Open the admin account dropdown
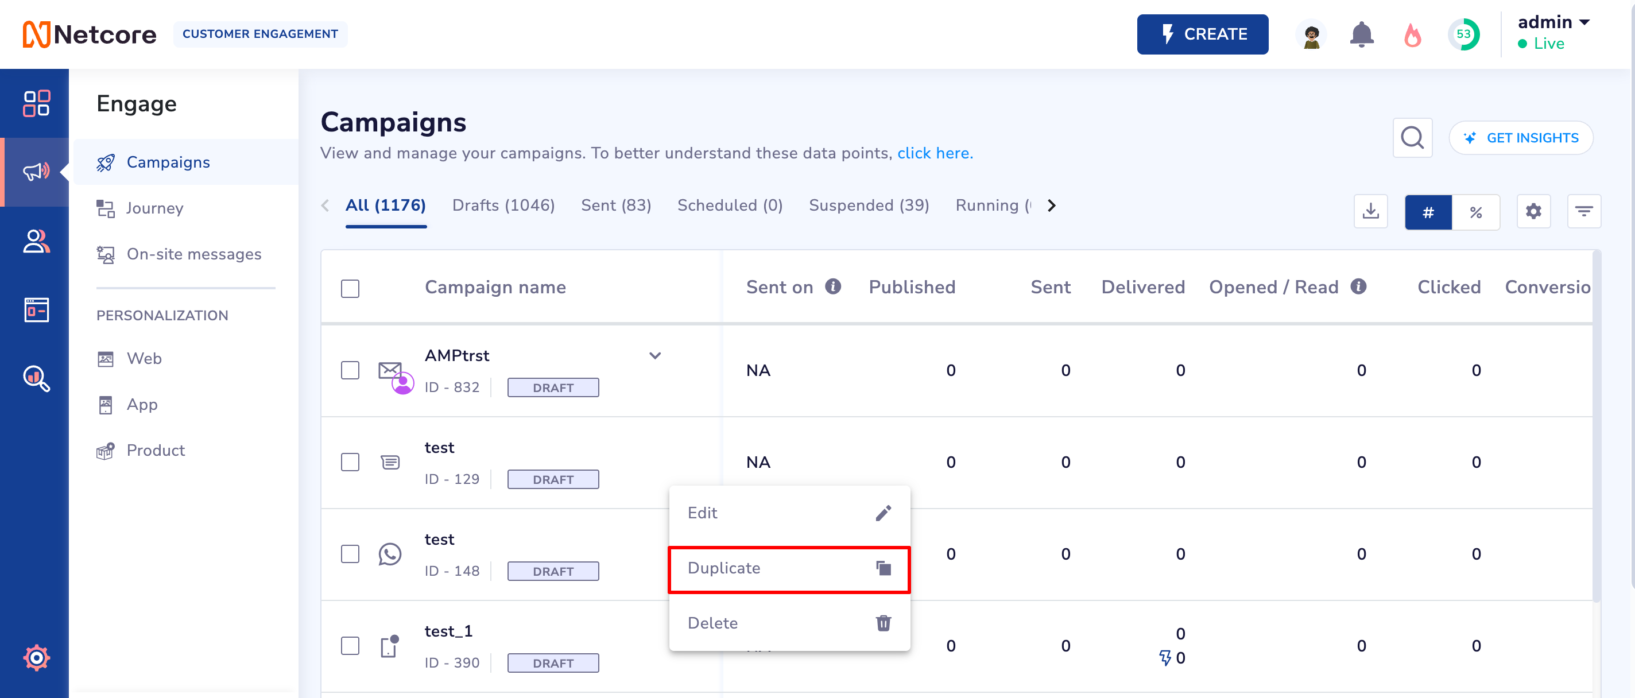Image resolution: width=1635 pixels, height=698 pixels. [x=1553, y=23]
